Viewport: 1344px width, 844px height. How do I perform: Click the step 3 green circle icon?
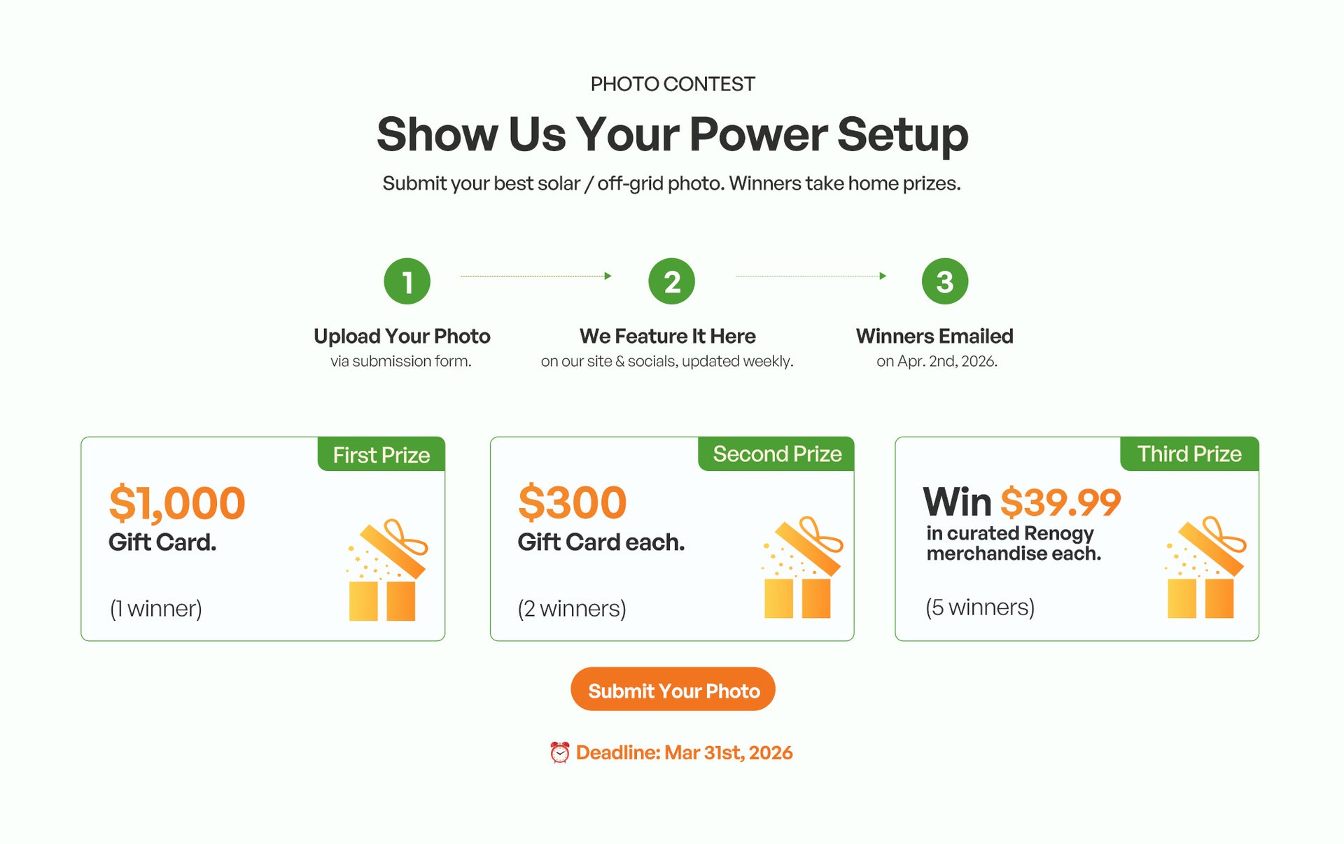tap(944, 281)
